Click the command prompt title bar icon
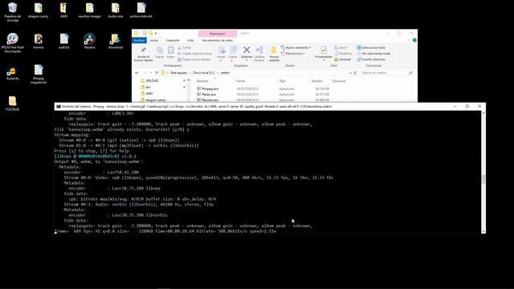This screenshot has height=289, width=514. (x=59, y=107)
